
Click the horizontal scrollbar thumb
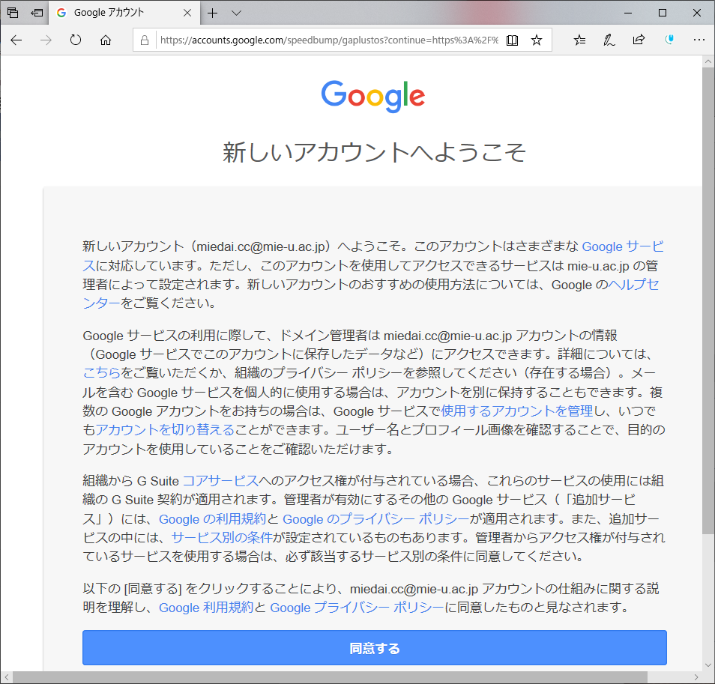(330, 677)
